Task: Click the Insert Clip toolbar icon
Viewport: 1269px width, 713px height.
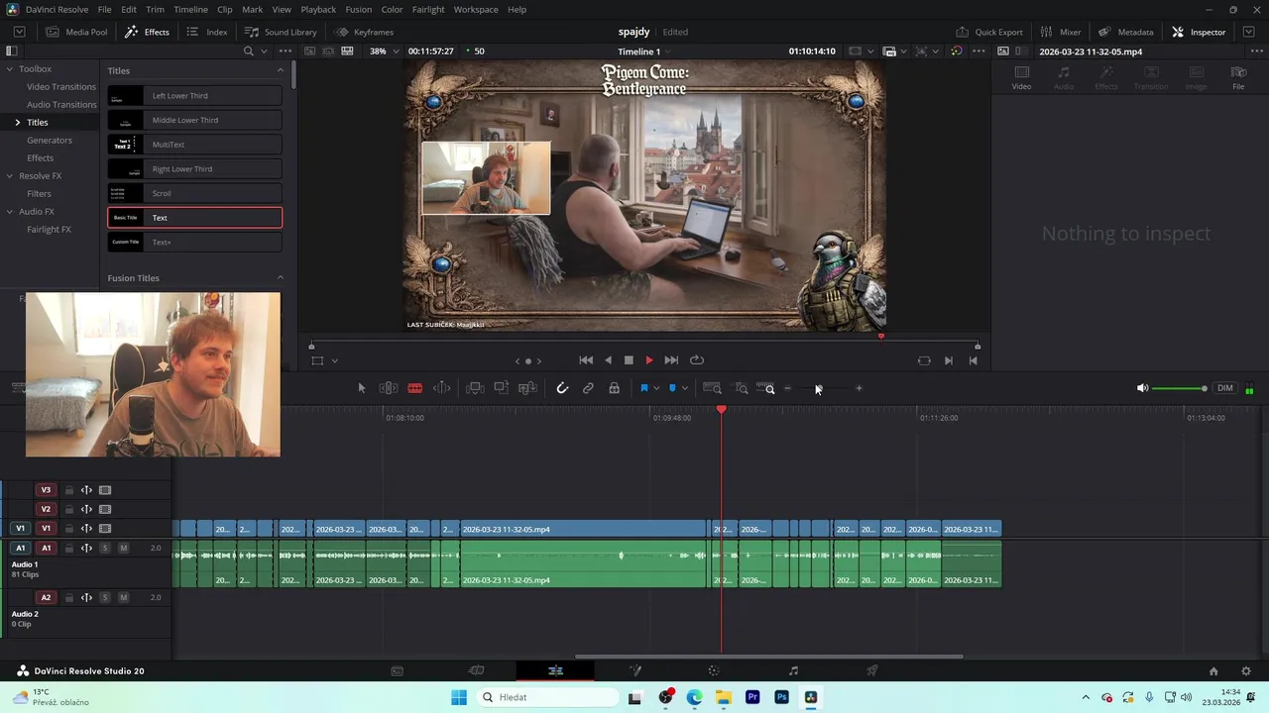Action: (475, 388)
